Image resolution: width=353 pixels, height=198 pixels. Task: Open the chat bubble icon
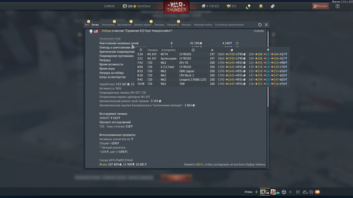click(x=311, y=192)
